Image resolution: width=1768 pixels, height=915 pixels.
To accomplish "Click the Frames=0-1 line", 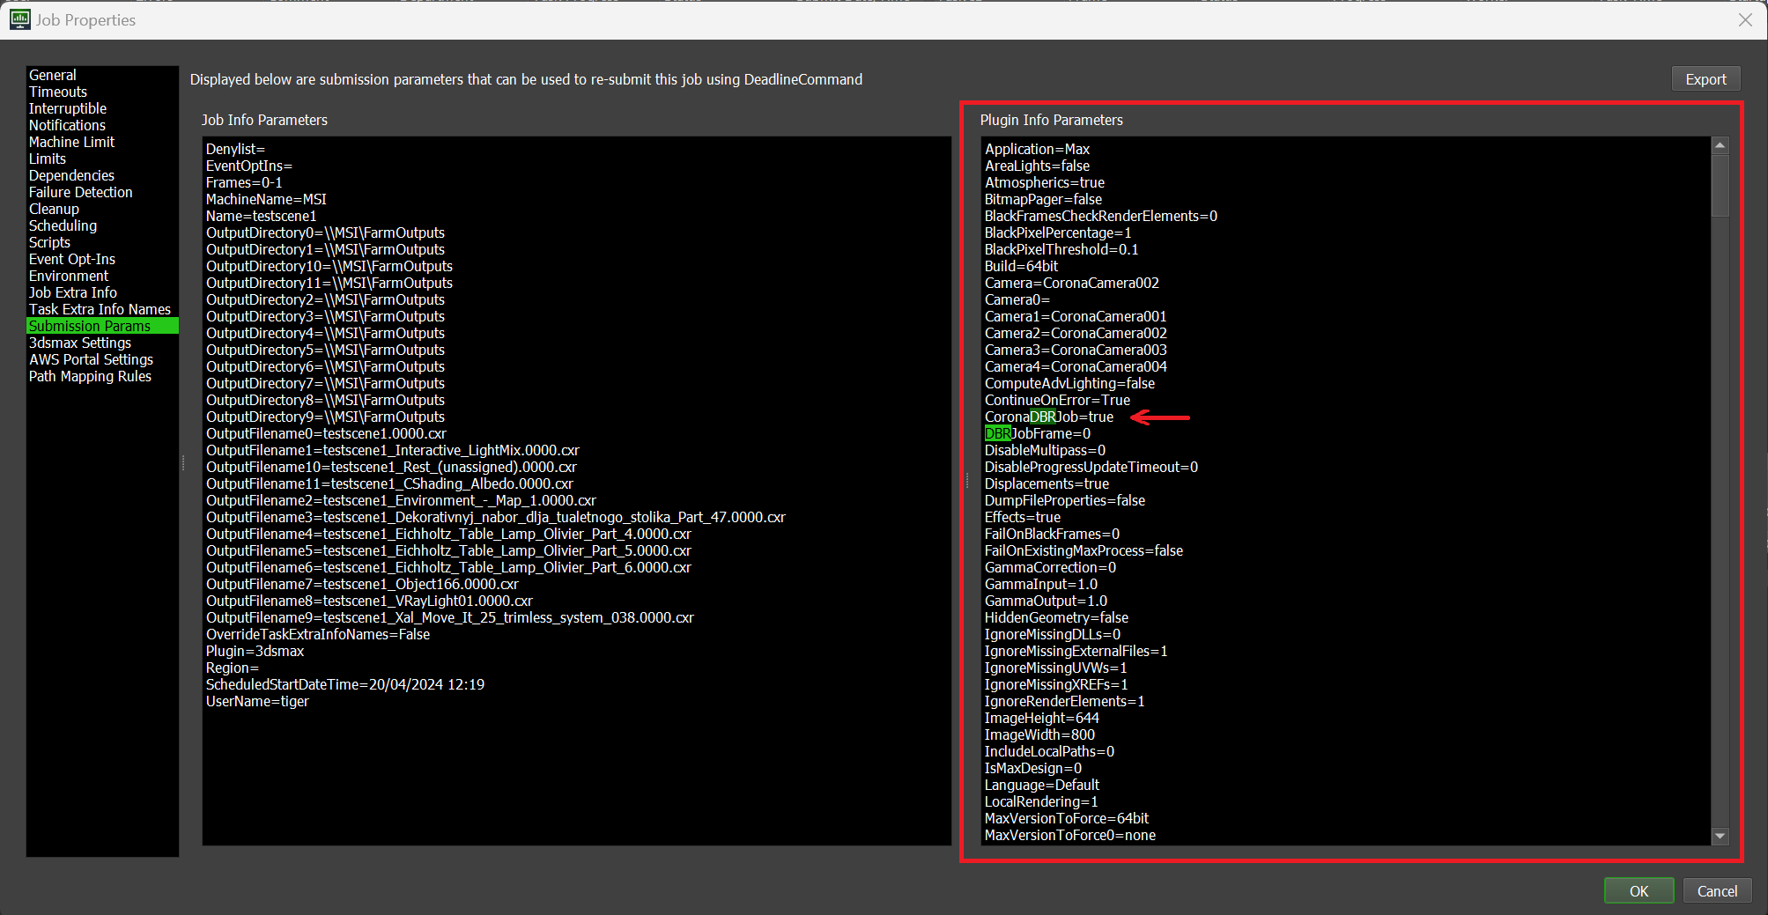I will tap(244, 182).
